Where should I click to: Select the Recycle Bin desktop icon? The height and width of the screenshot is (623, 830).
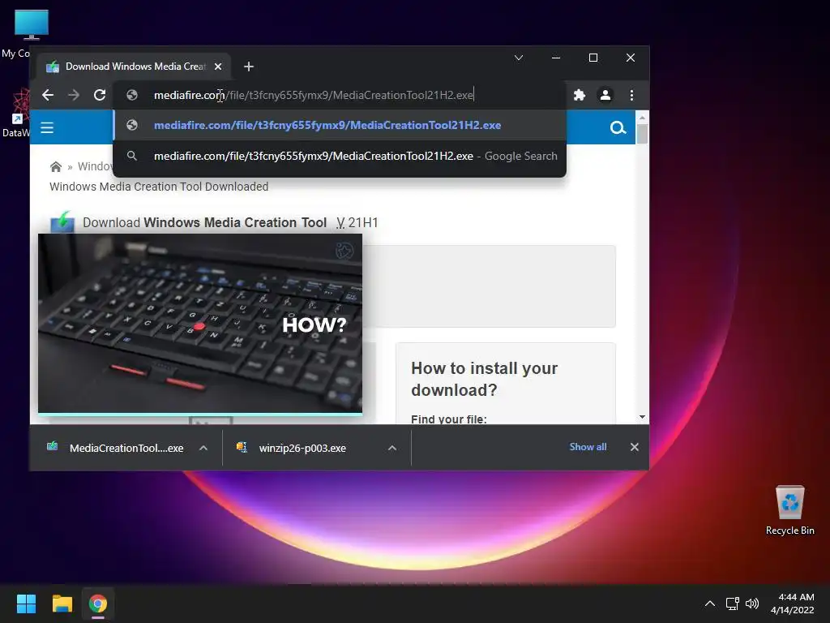point(789,511)
